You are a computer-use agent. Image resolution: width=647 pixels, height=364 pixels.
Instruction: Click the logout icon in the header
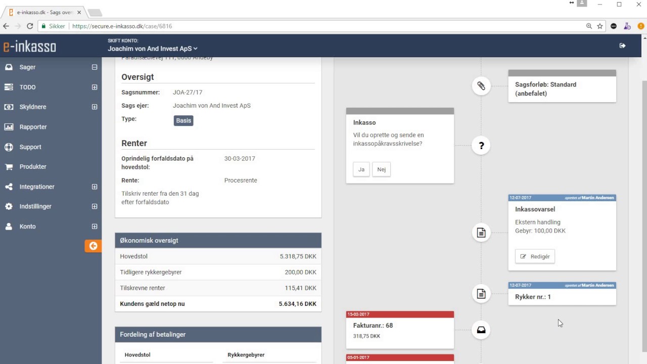click(622, 45)
